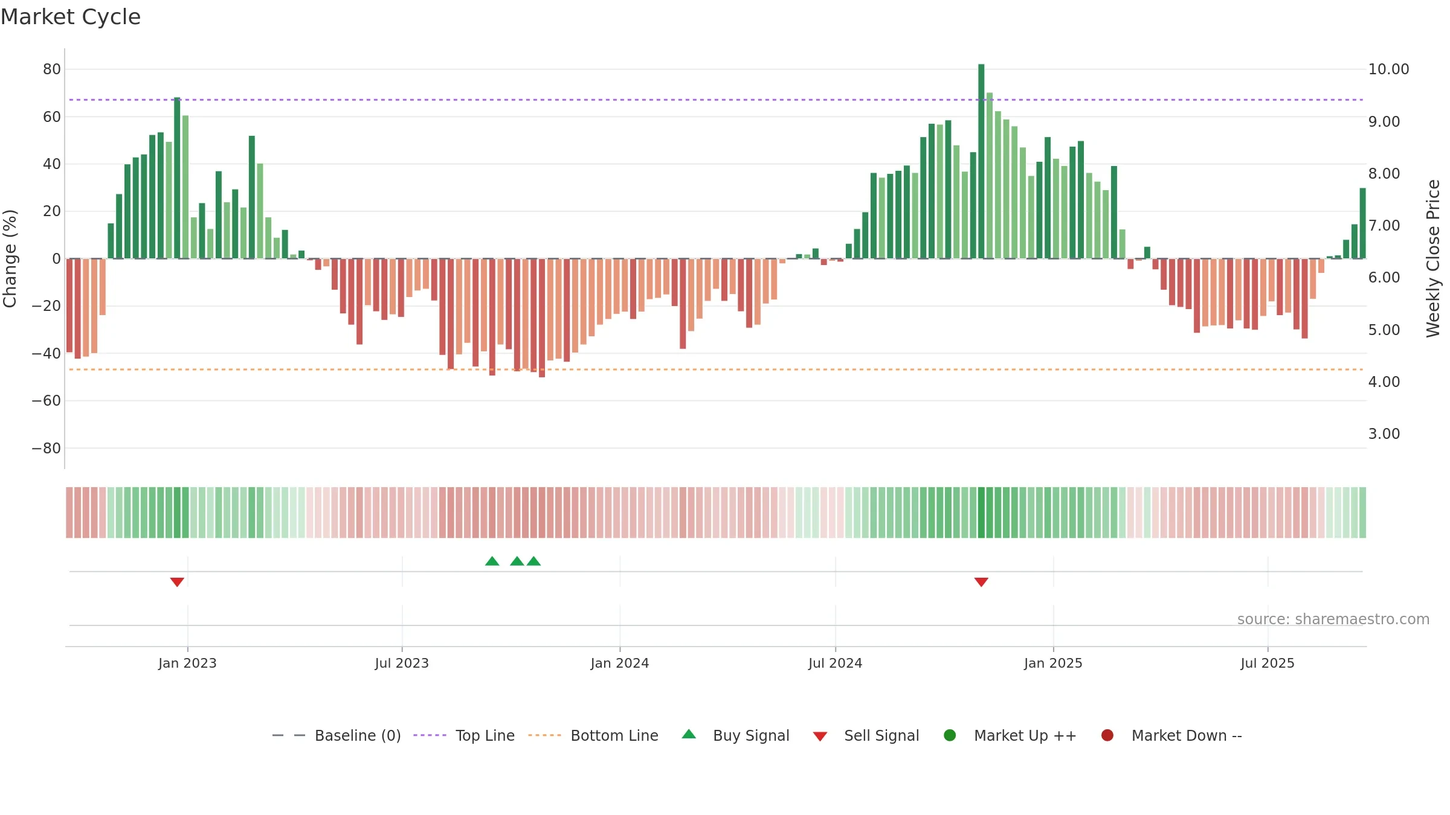Image resolution: width=1450 pixels, height=815 pixels.
Task: Click the purple dotted Top Line
Action: click(716, 100)
